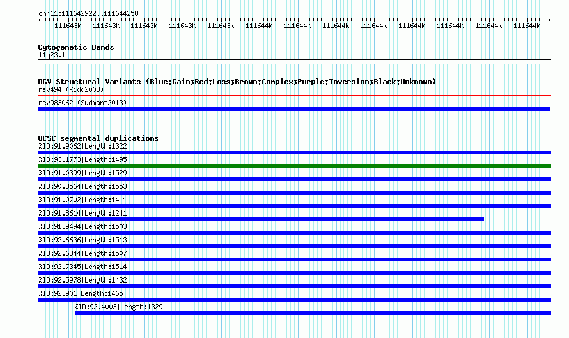This screenshot has width=569, height=338.
Task: Click the 11q23.1 band label
Action: coord(52,55)
